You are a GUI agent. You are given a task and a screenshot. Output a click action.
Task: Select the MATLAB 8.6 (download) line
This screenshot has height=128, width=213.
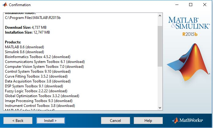coord(24,47)
